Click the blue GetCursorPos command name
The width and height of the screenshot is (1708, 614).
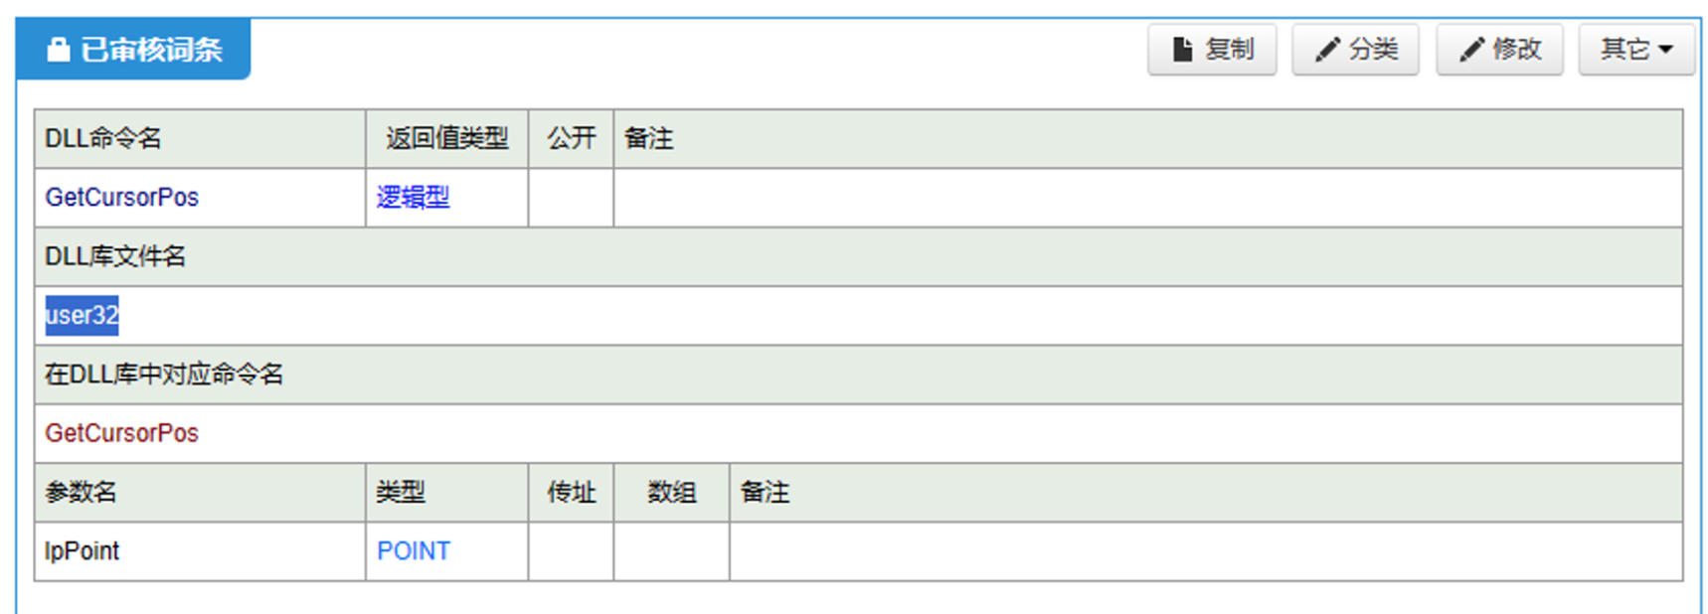click(121, 197)
